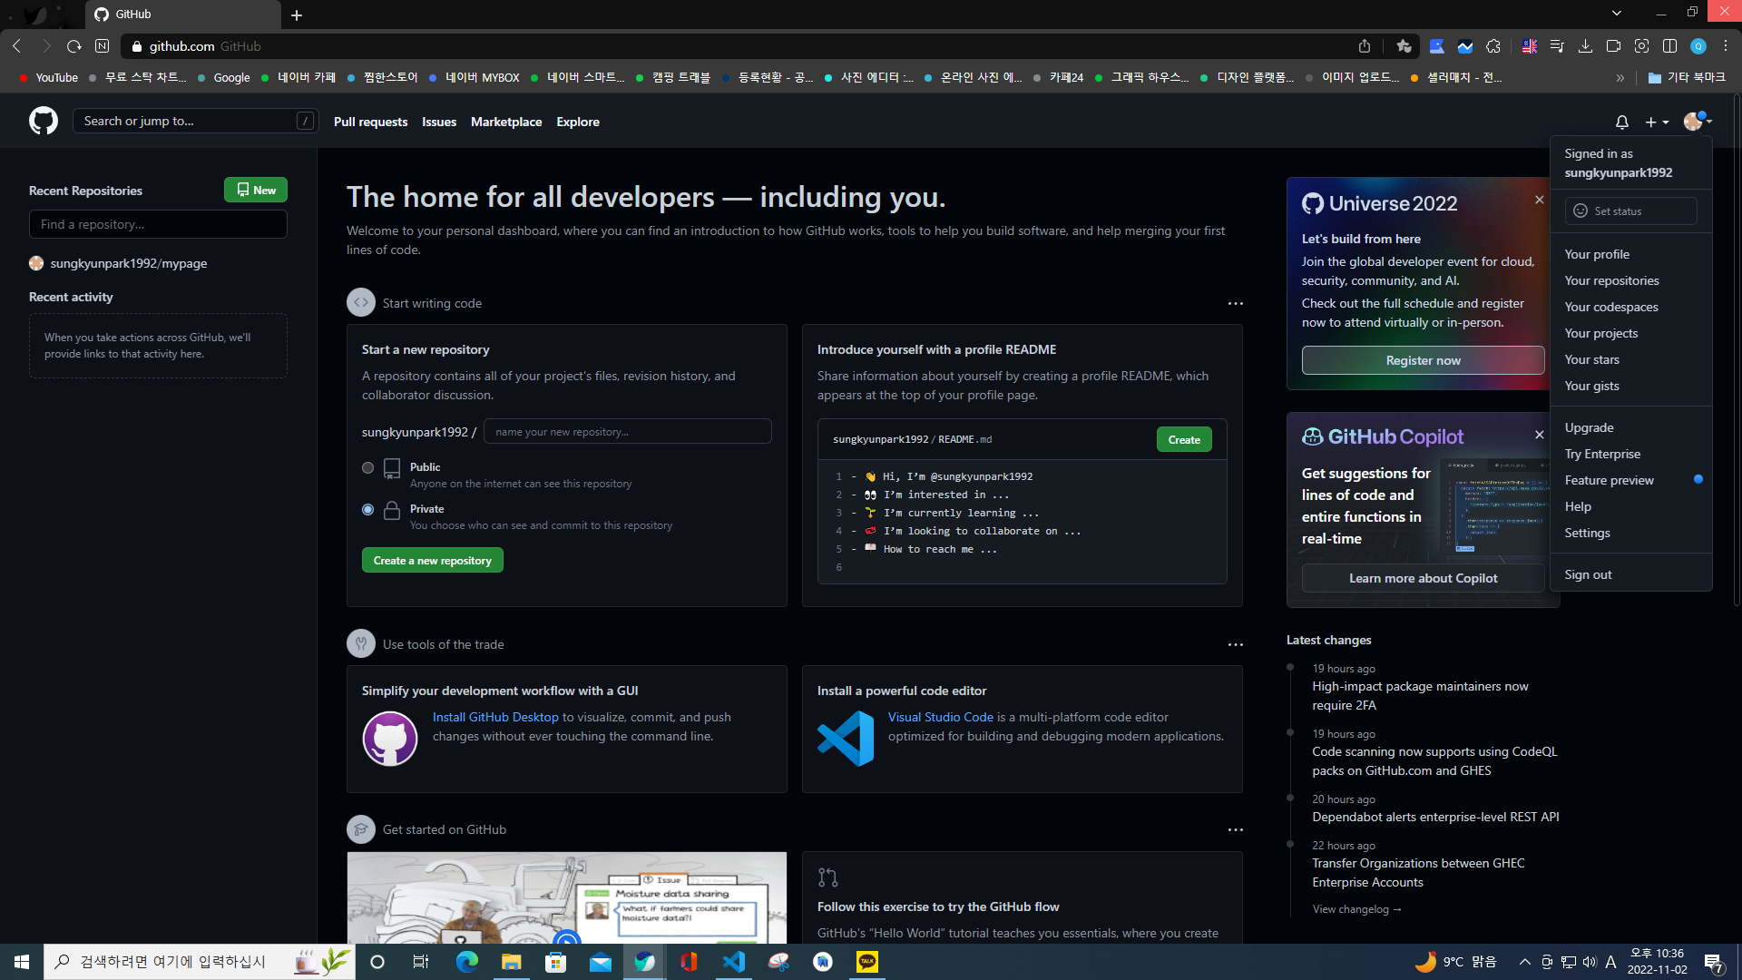Open the Microsoft Store taskbar icon

pos(556,962)
